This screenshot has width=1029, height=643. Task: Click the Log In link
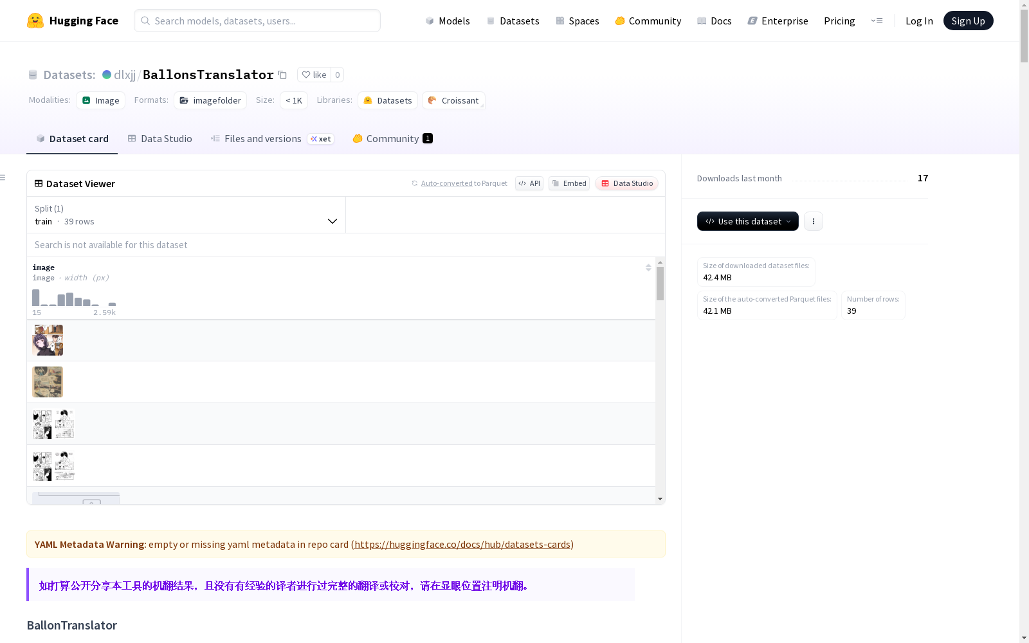[x=919, y=21]
